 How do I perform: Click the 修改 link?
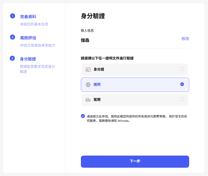[x=185, y=39]
